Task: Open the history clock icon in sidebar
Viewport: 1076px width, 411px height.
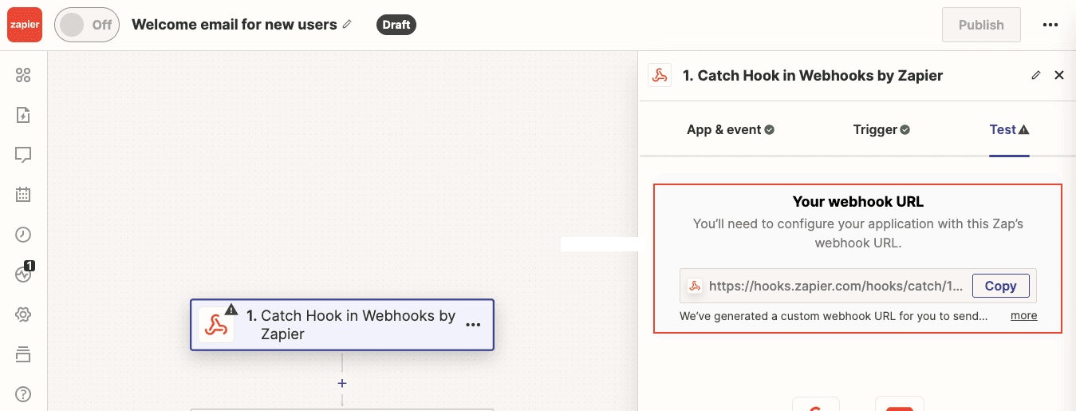Action: coord(23,234)
